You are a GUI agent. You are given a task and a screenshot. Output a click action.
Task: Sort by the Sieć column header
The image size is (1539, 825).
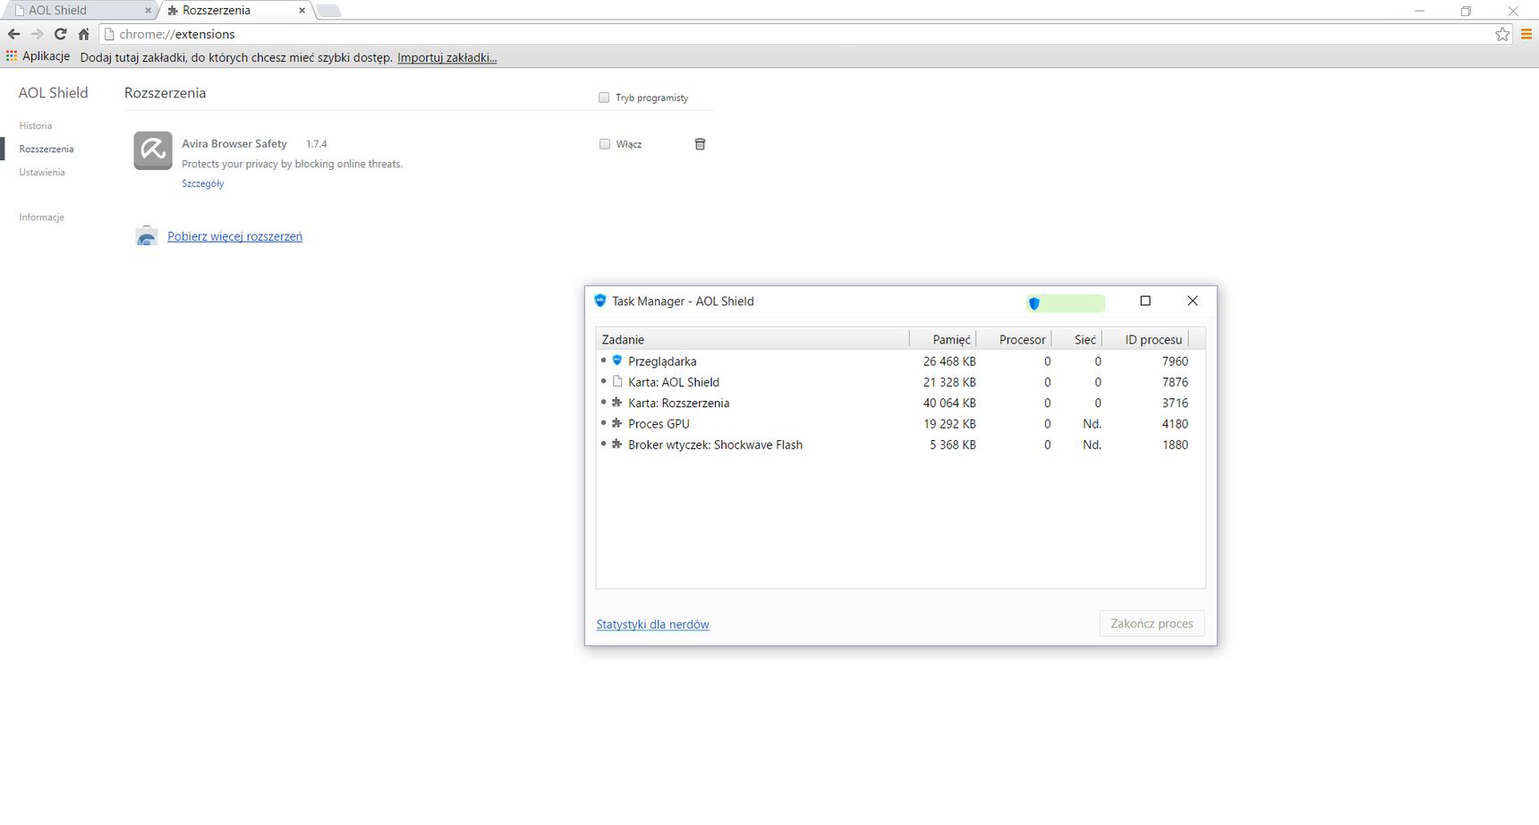(x=1076, y=339)
